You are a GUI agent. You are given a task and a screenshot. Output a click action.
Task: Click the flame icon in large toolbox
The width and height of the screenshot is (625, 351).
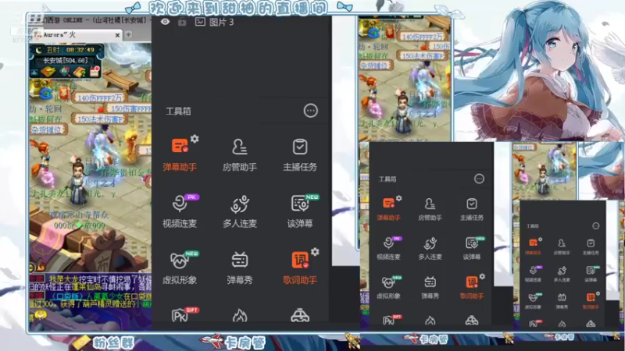pos(240,315)
